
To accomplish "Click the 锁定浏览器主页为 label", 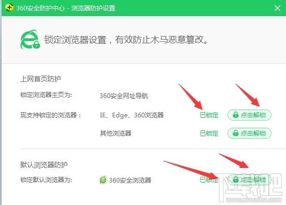I will (46, 95).
